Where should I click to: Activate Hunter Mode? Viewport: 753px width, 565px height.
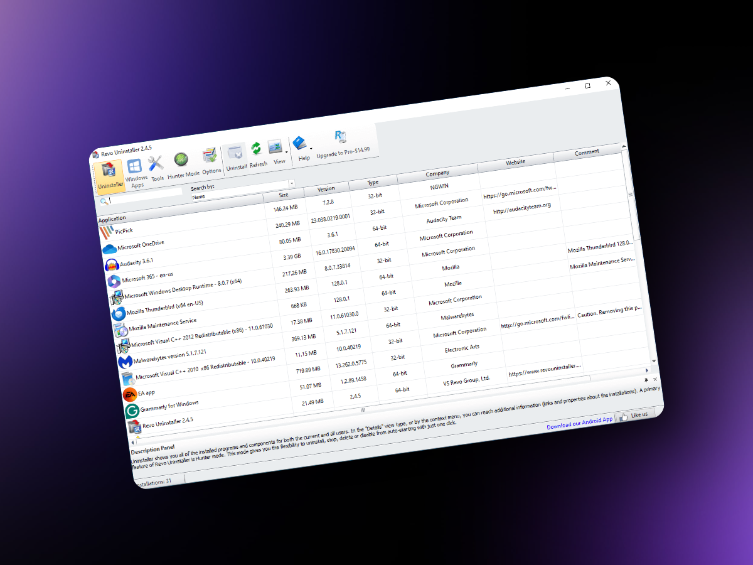(183, 165)
